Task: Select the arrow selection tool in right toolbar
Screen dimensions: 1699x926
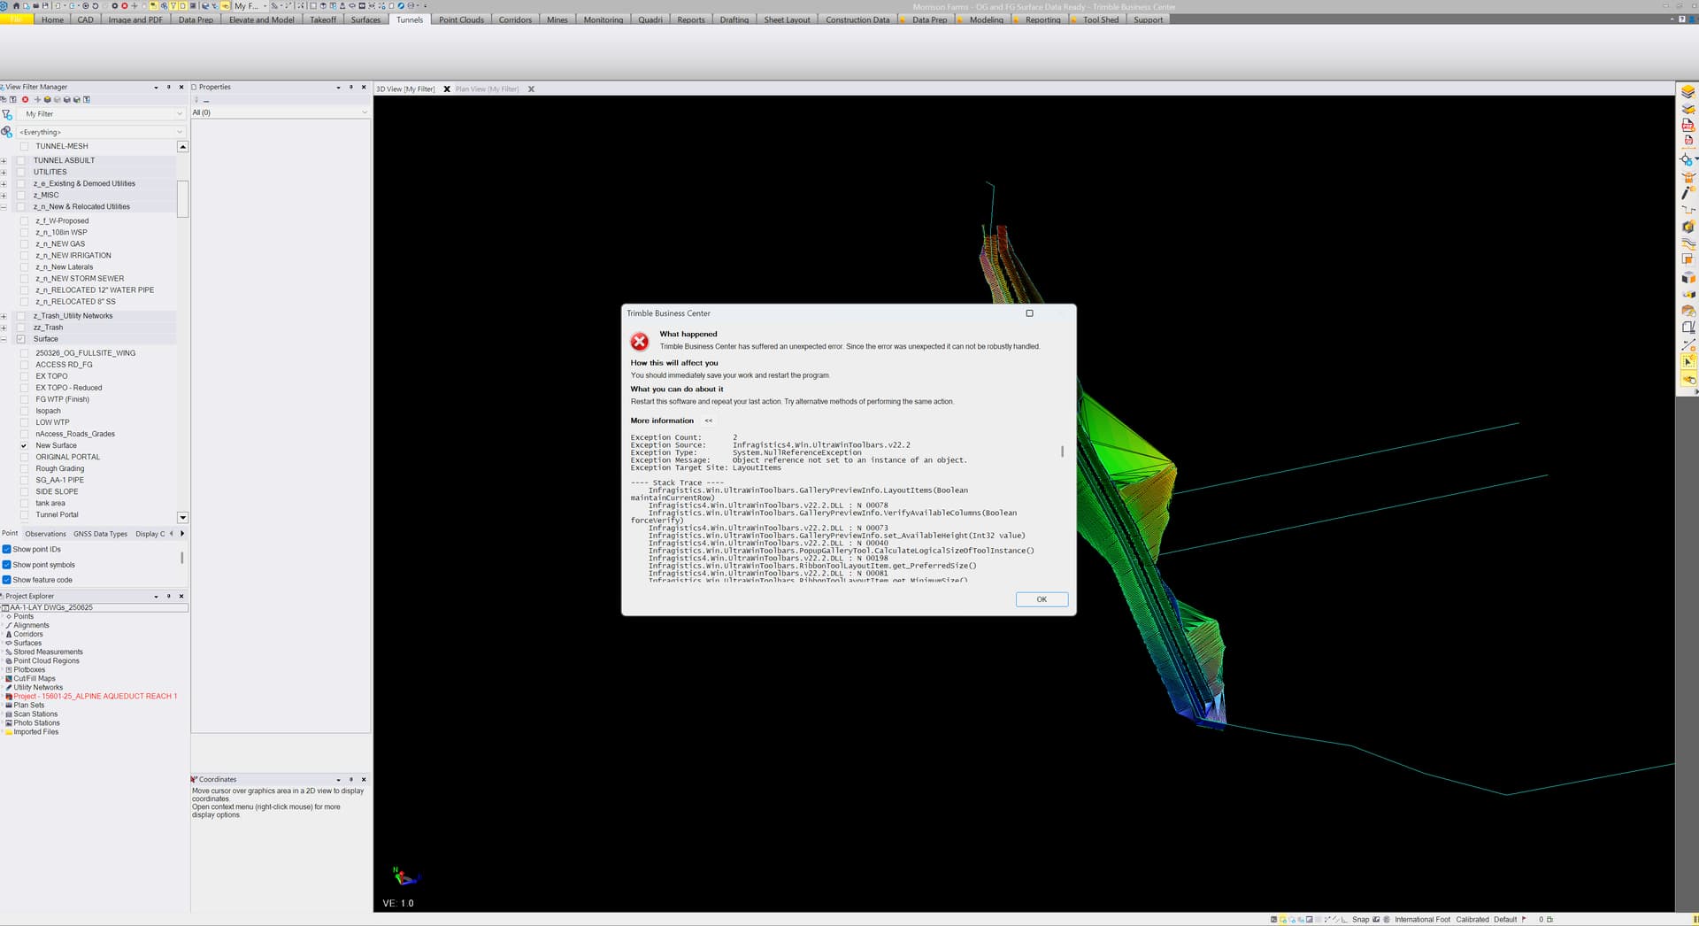Action: [1687, 361]
